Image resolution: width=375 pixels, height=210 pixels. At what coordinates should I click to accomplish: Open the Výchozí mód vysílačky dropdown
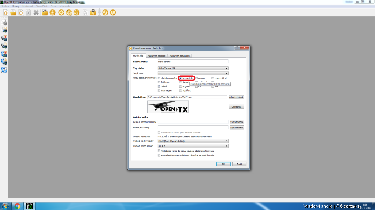[193, 141]
